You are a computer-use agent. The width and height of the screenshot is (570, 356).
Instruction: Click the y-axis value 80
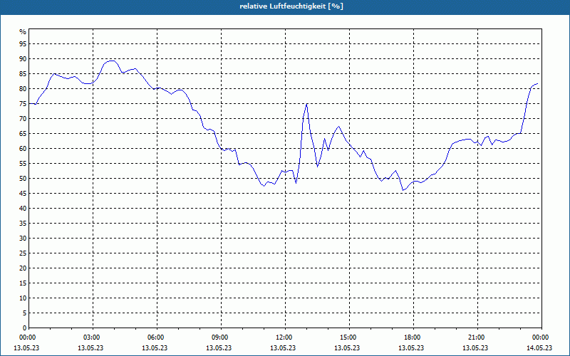point(23,88)
